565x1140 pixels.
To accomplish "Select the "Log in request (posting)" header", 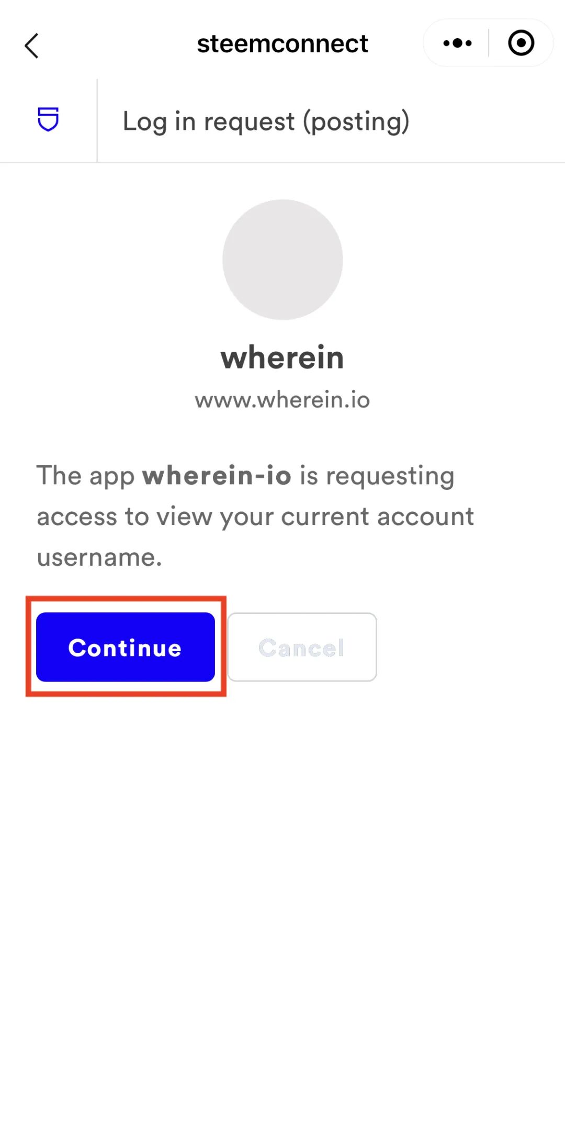I will tap(266, 121).
